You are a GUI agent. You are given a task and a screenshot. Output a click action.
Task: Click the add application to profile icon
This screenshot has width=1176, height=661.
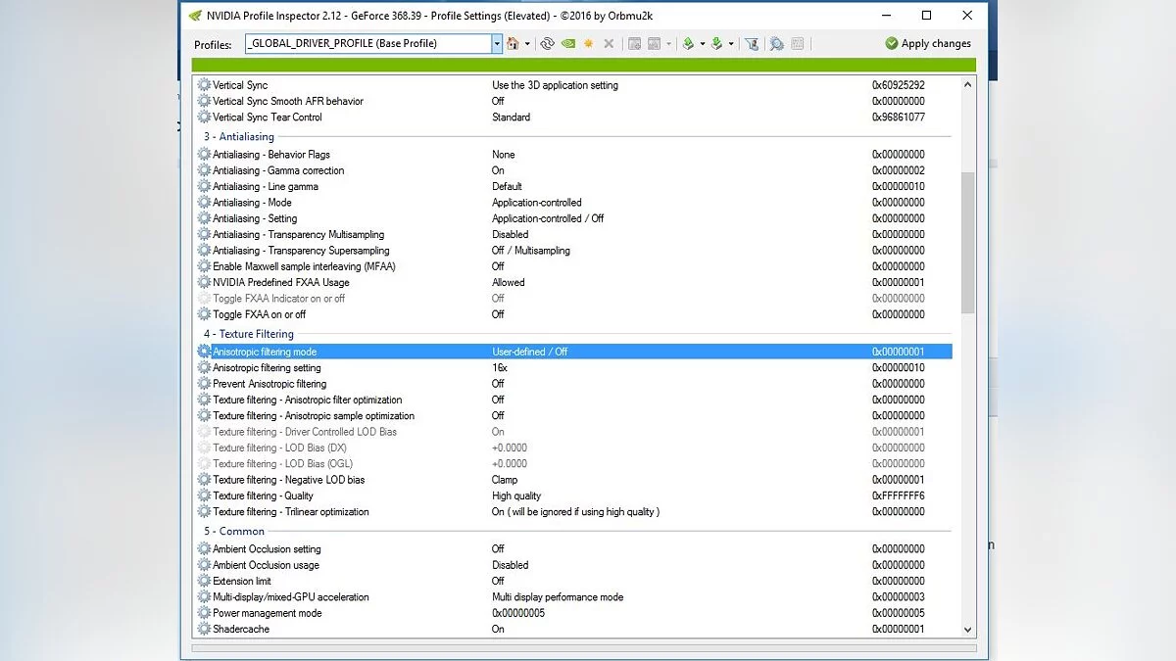tap(634, 43)
